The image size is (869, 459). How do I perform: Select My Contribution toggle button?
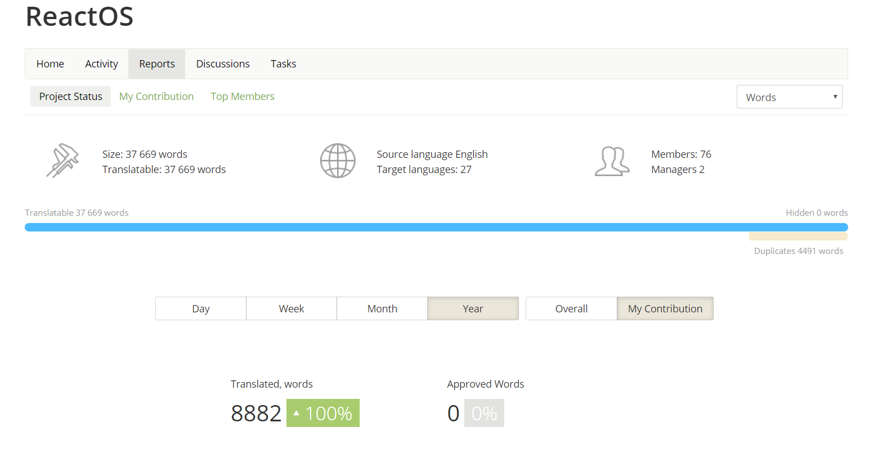click(x=665, y=308)
